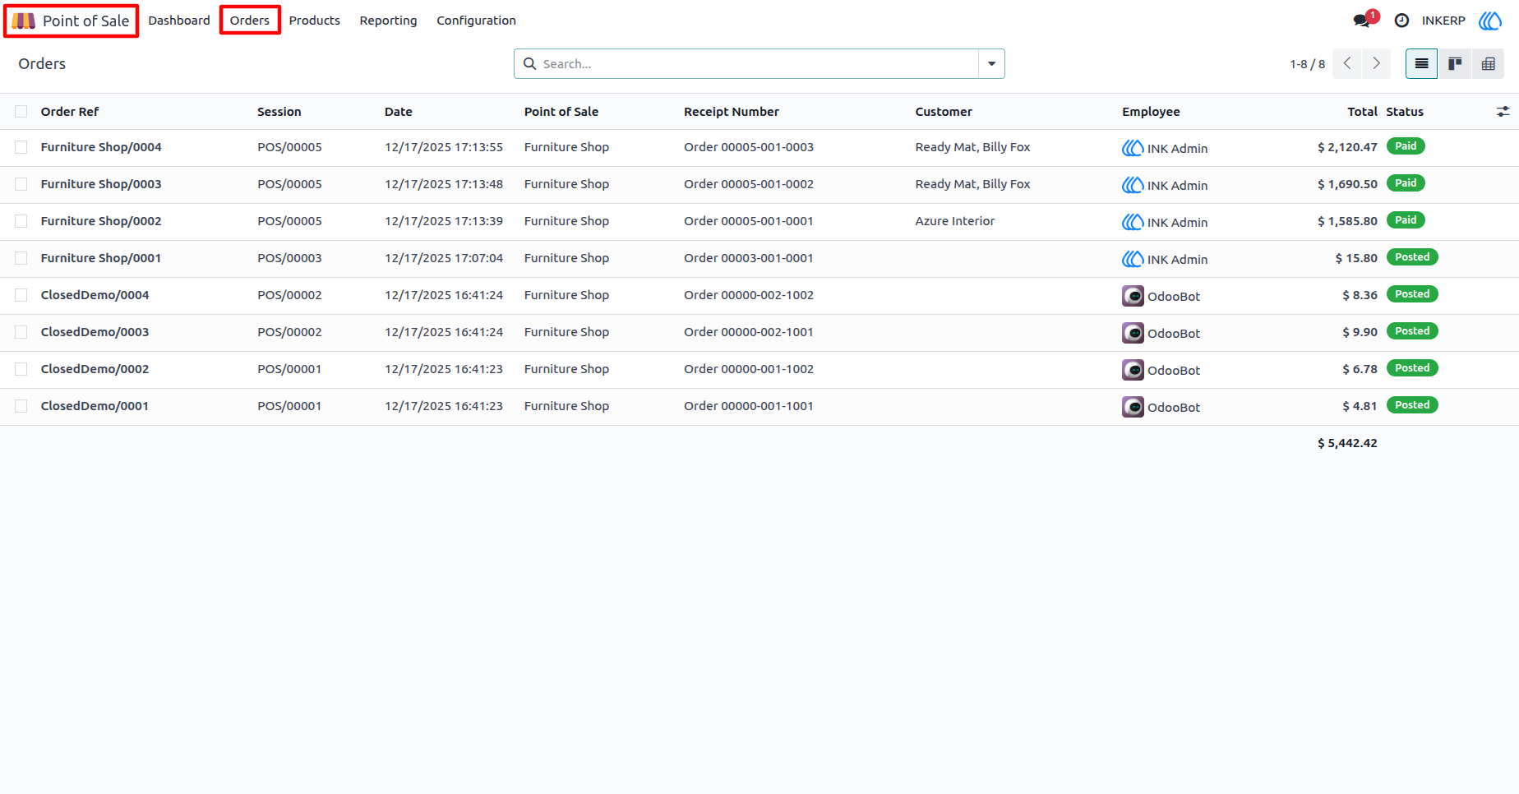
Task: Check the Furniture Shop/0002 row checkbox
Action: [21, 221]
